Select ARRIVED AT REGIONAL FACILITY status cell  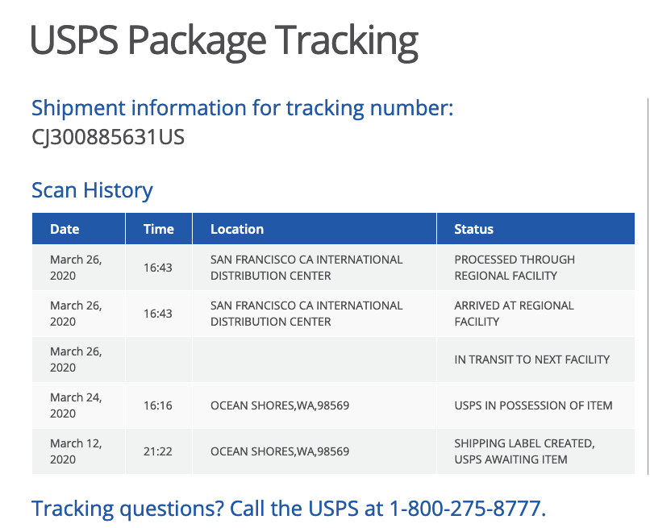[x=535, y=314]
